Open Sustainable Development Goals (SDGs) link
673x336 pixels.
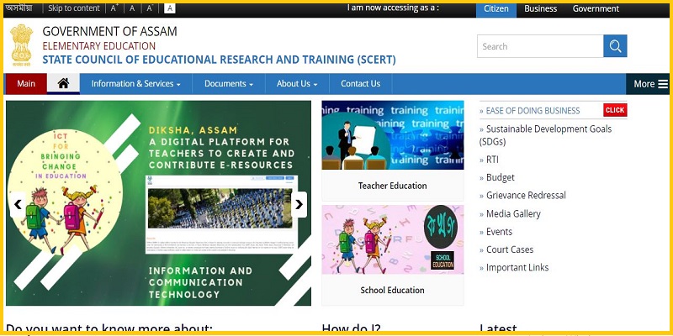tap(545, 135)
